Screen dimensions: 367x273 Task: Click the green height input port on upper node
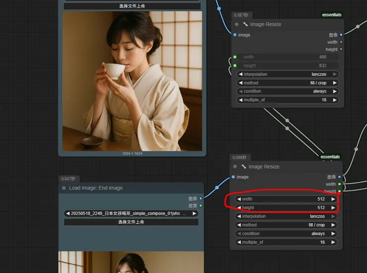pos(235,66)
